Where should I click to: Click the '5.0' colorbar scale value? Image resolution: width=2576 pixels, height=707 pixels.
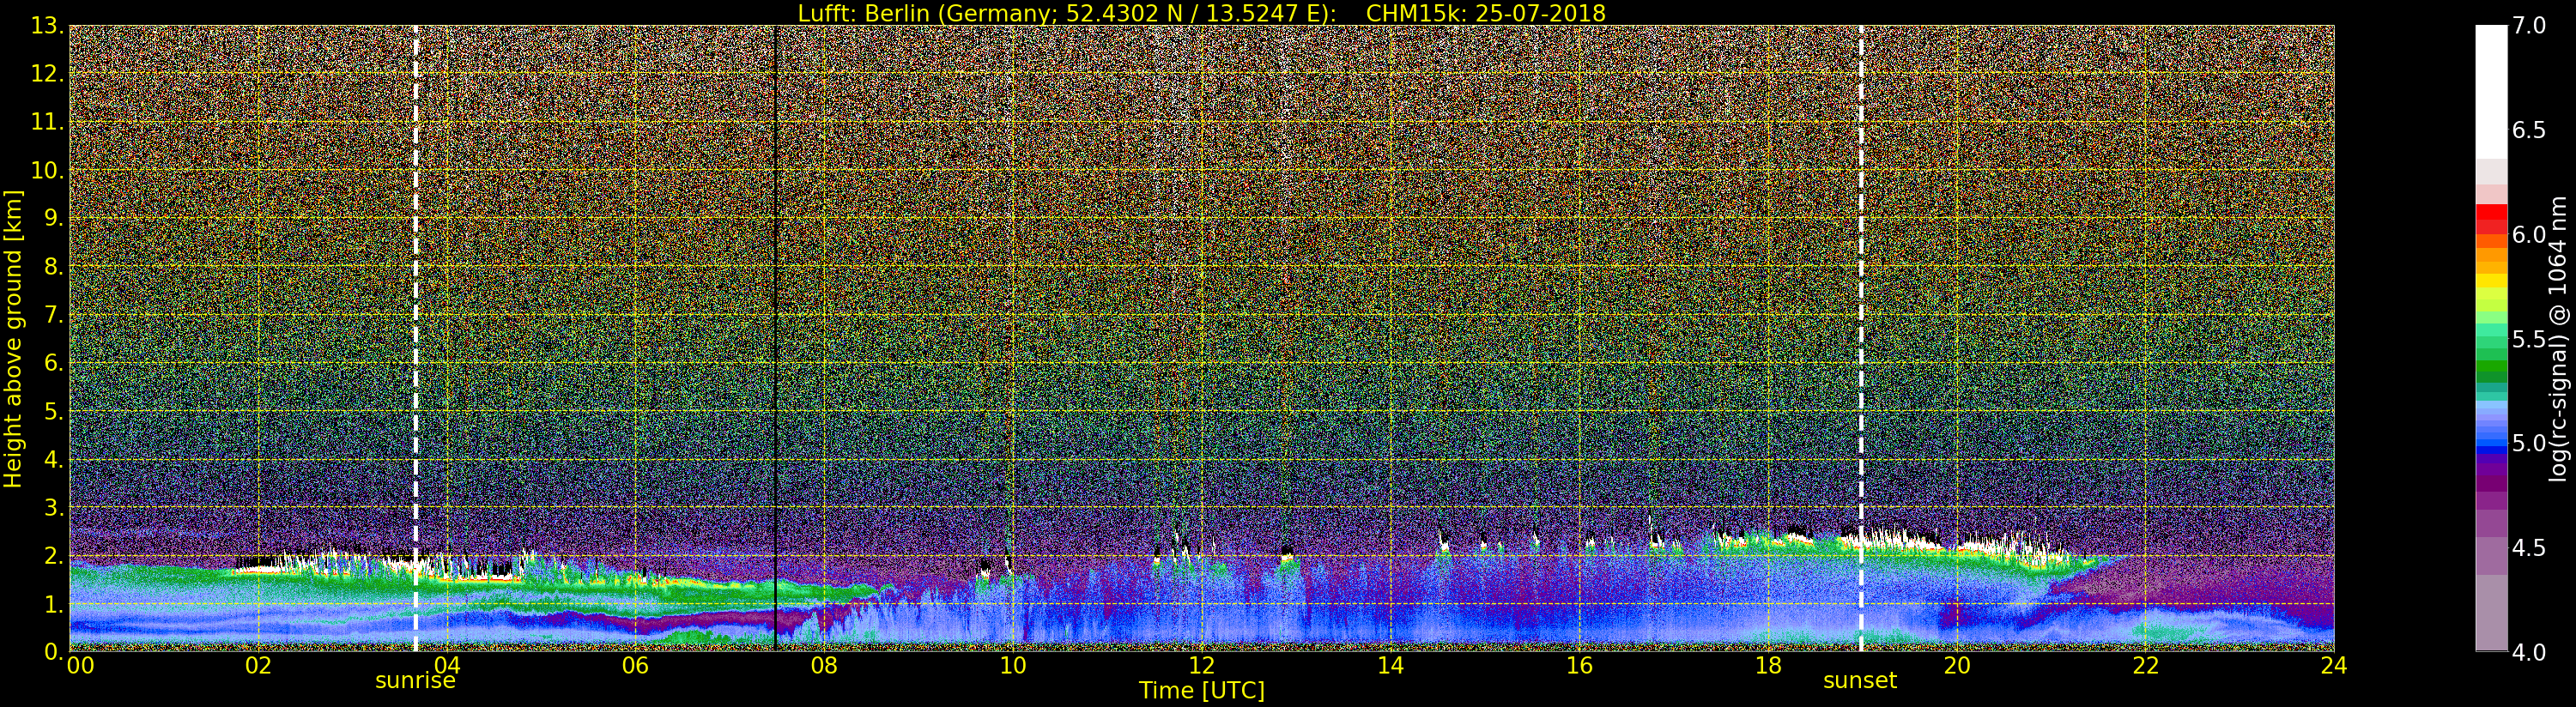click(2529, 443)
